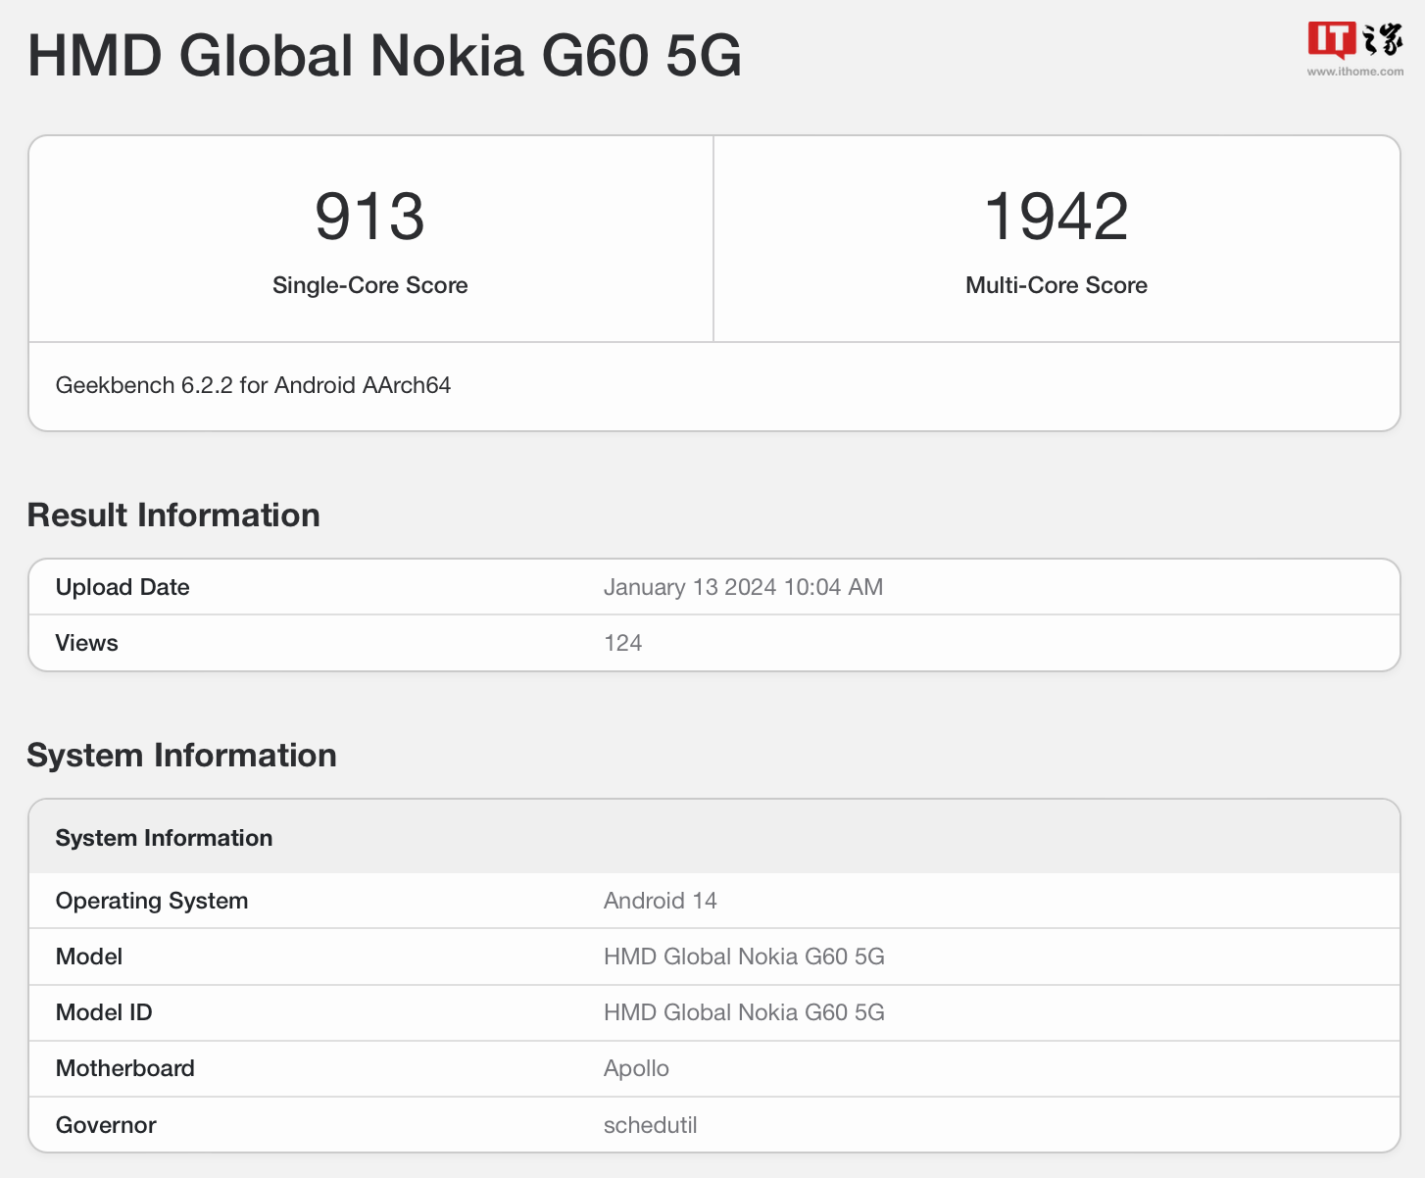Click the Upload Date row label

tap(123, 587)
